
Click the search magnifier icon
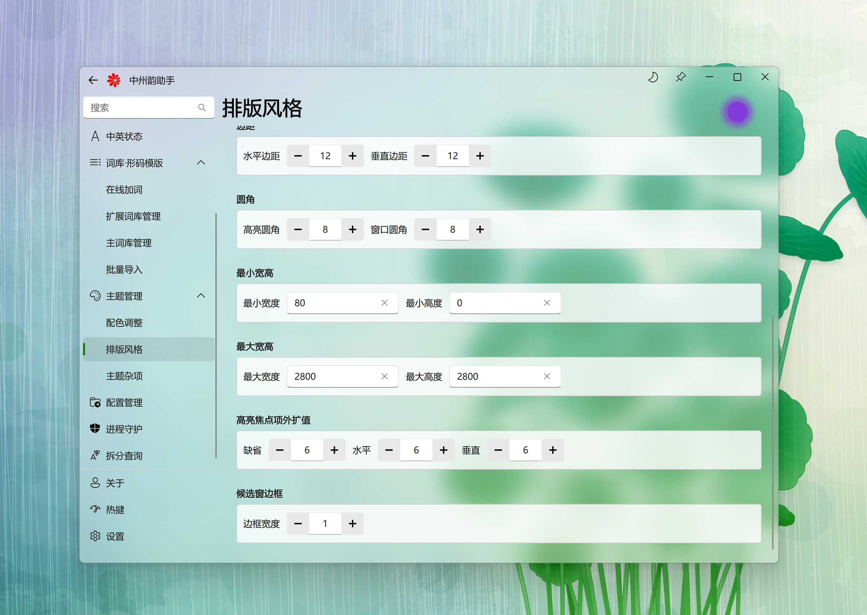[202, 108]
